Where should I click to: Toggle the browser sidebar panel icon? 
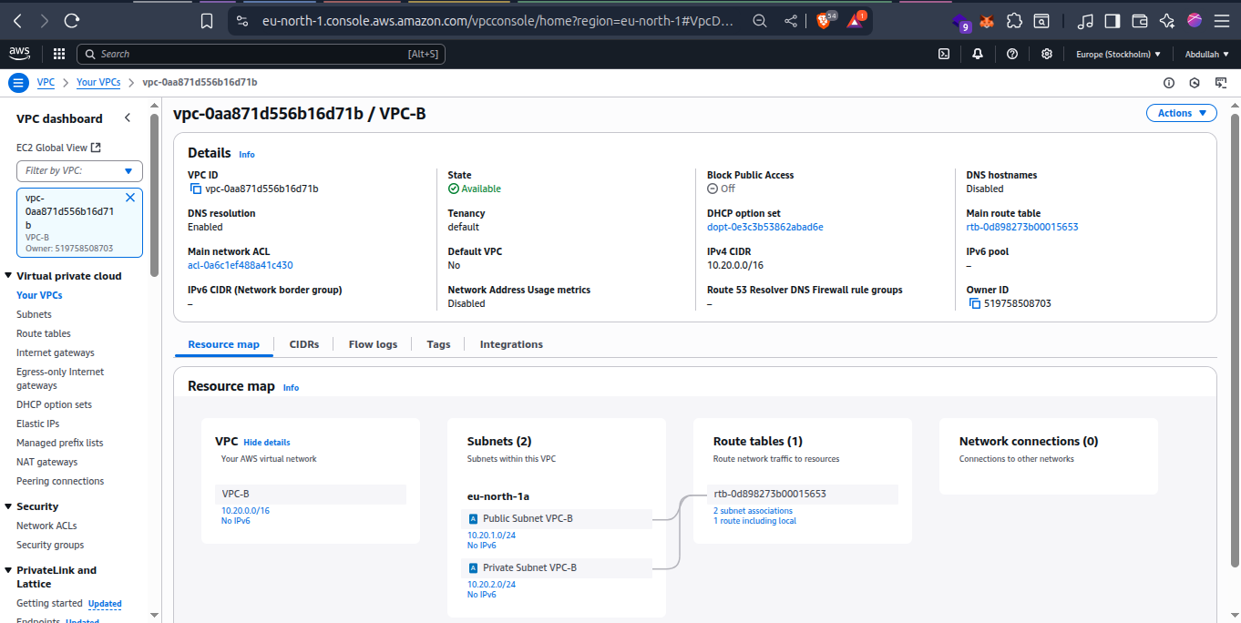(x=1112, y=21)
